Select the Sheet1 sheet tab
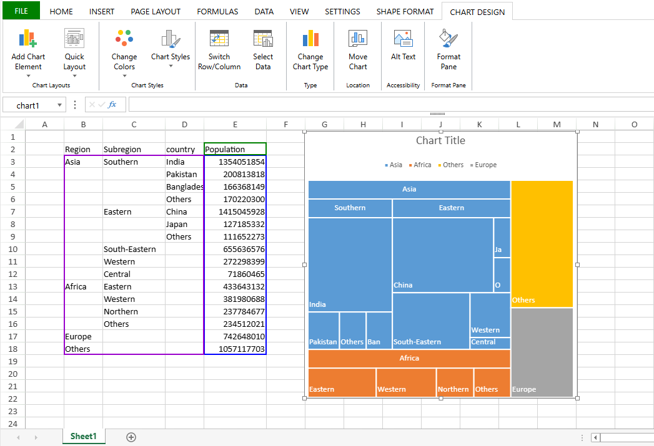 [x=84, y=437]
